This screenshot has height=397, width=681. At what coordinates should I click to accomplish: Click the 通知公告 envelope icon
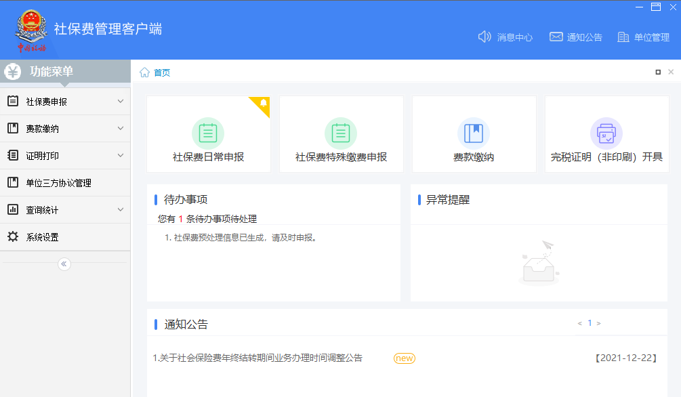coord(556,37)
